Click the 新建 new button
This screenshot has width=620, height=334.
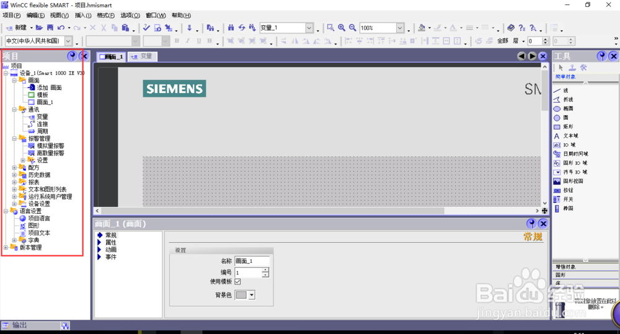tap(17, 28)
